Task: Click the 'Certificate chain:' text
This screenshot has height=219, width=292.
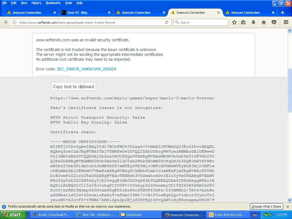Action: [73, 132]
